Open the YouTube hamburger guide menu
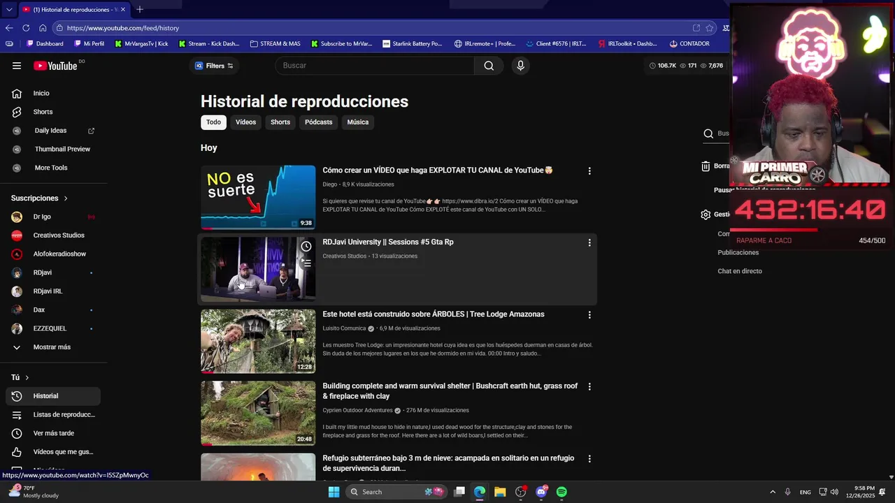This screenshot has height=503, width=895. 17,66
